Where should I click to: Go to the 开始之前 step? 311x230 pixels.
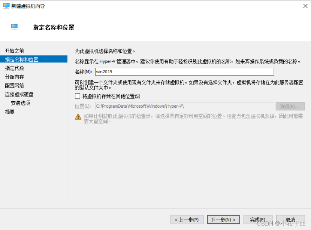pos(15,50)
